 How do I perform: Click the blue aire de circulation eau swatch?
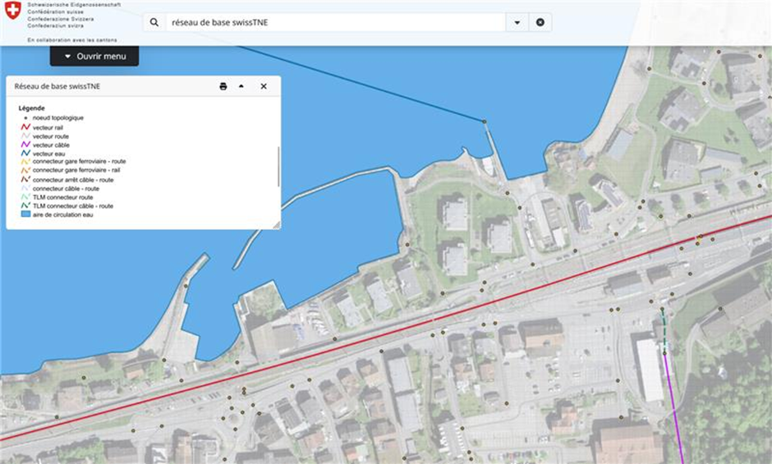coord(25,214)
